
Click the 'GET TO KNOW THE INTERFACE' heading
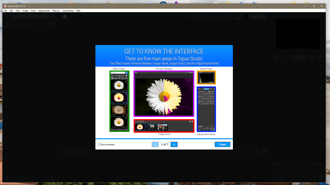164,51
